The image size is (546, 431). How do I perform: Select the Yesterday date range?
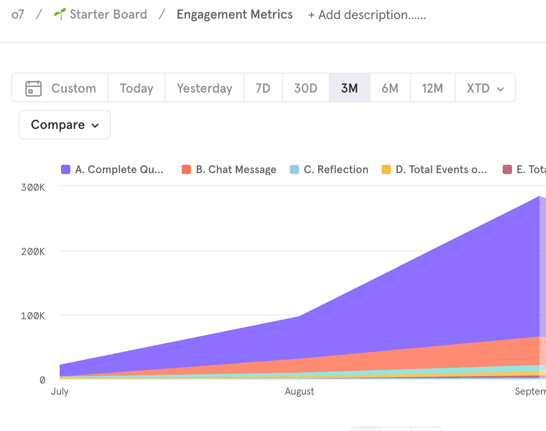[x=205, y=88]
